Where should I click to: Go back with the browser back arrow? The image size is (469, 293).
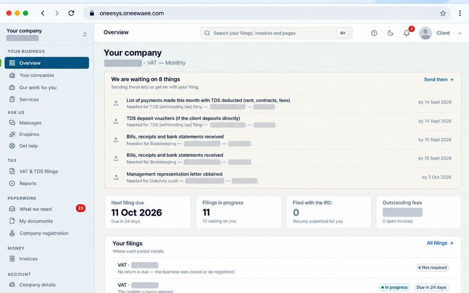[43, 13]
